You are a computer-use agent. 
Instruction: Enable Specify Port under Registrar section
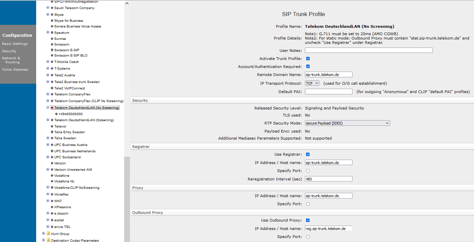[x=308, y=171]
